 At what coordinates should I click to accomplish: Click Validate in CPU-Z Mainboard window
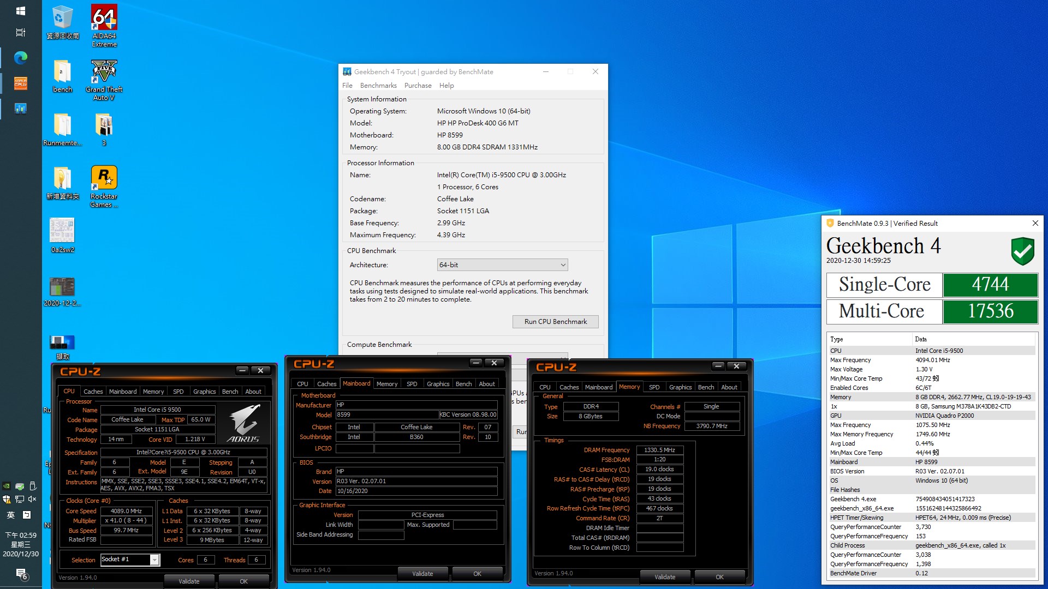click(x=422, y=574)
